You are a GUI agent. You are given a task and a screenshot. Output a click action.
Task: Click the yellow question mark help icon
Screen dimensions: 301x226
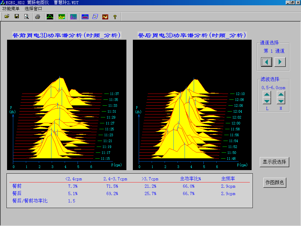(115, 17)
